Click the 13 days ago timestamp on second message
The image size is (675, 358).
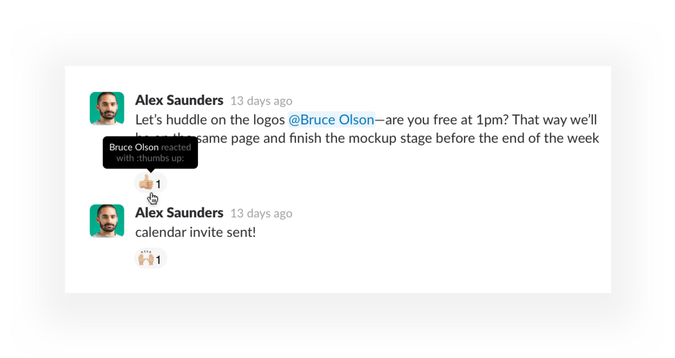coord(262,214)
